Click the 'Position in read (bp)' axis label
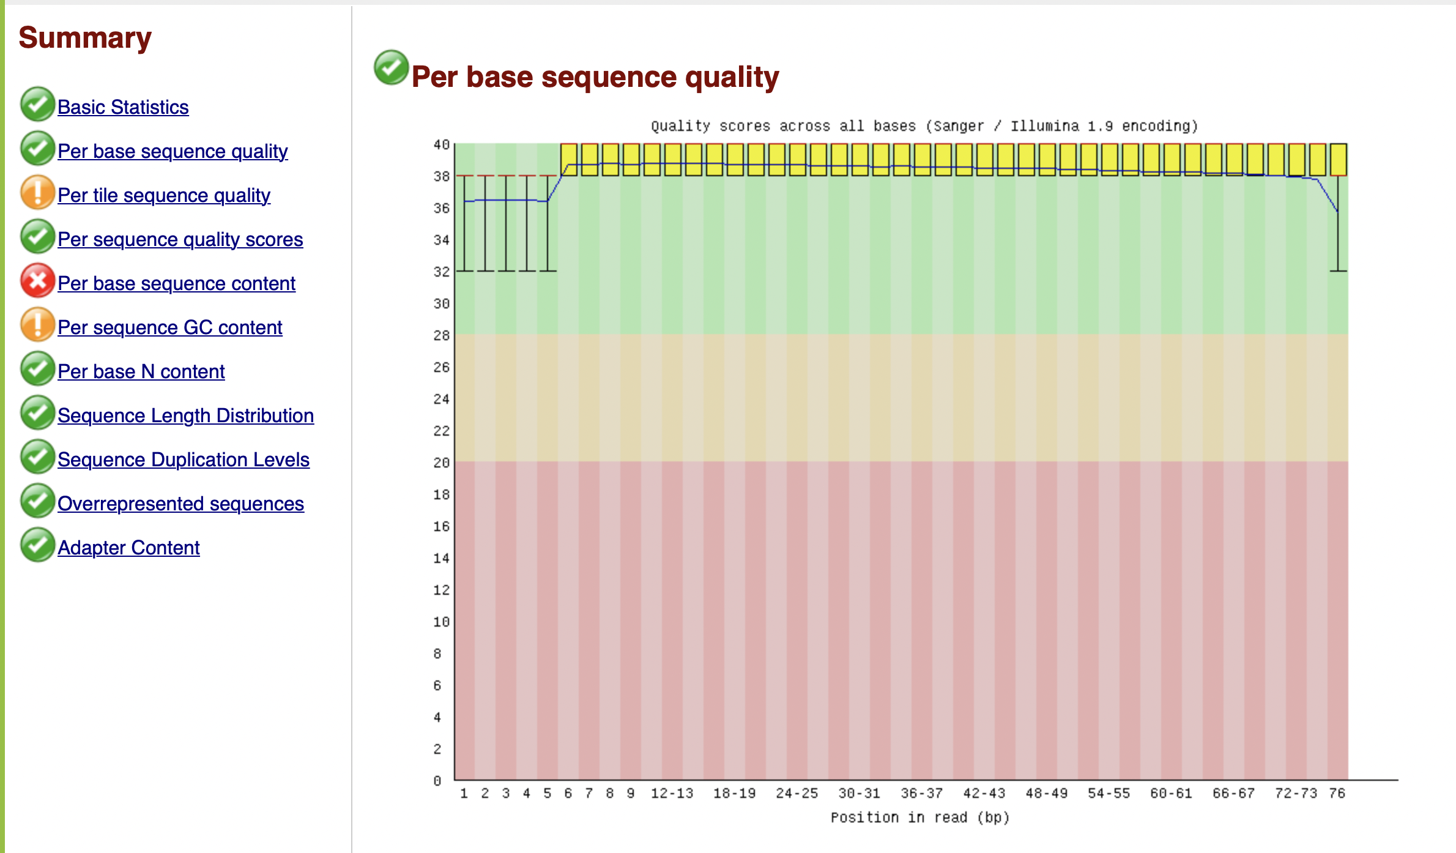 [919, 818]
